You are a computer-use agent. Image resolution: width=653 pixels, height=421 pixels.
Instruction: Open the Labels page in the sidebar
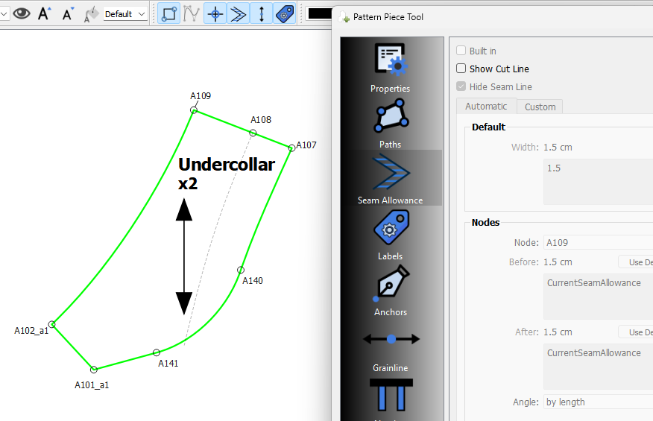pos(390,235)
